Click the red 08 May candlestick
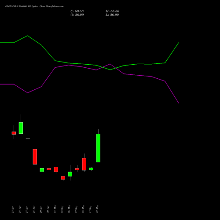This screenshot has height=220, width=220. 84,164
